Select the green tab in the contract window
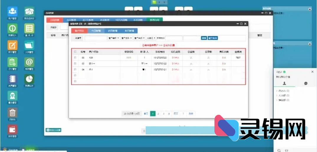 coord(155,20)
